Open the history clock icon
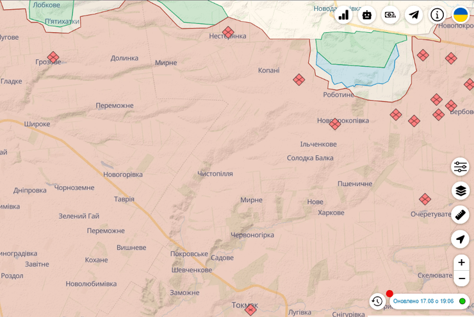Image resolution: width=474 pixels, height=317 pixels. [x=377, y=301]
